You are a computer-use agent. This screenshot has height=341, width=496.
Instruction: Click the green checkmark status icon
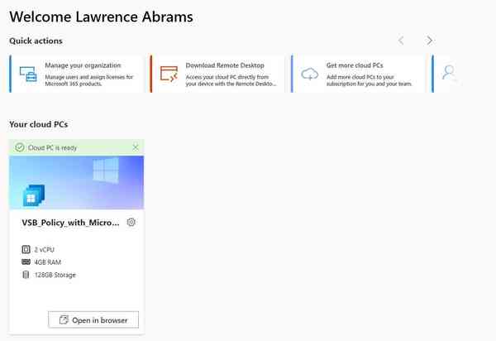[x=19, y=147]
